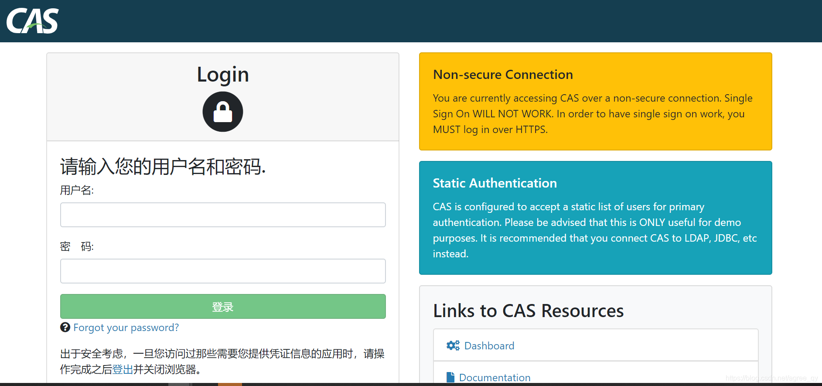Focus the 用户名 username input field
This screenshot has width=822, height=386.
223,215
